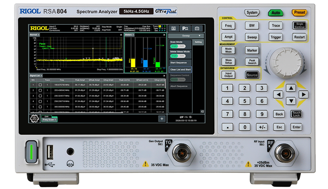Viewport: 328px width, 189px height.
Task: Hit the orange Preset hardware key
Action: coord(299,13)
